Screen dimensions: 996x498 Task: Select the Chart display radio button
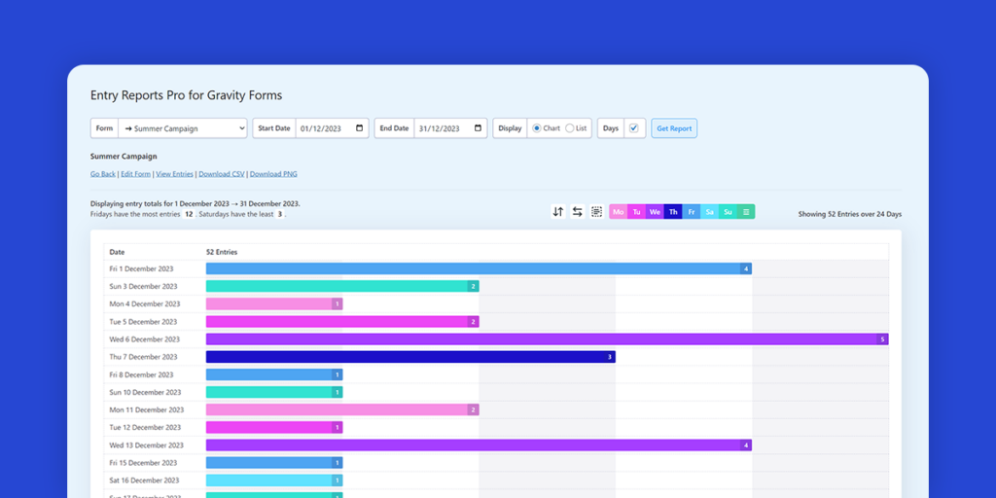pyautogui.click(x=537, y=127)
